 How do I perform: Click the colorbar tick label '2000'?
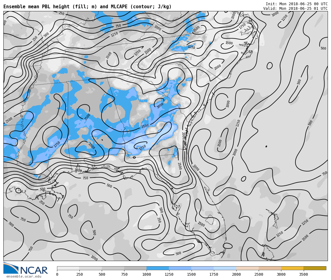pos(236,274)
